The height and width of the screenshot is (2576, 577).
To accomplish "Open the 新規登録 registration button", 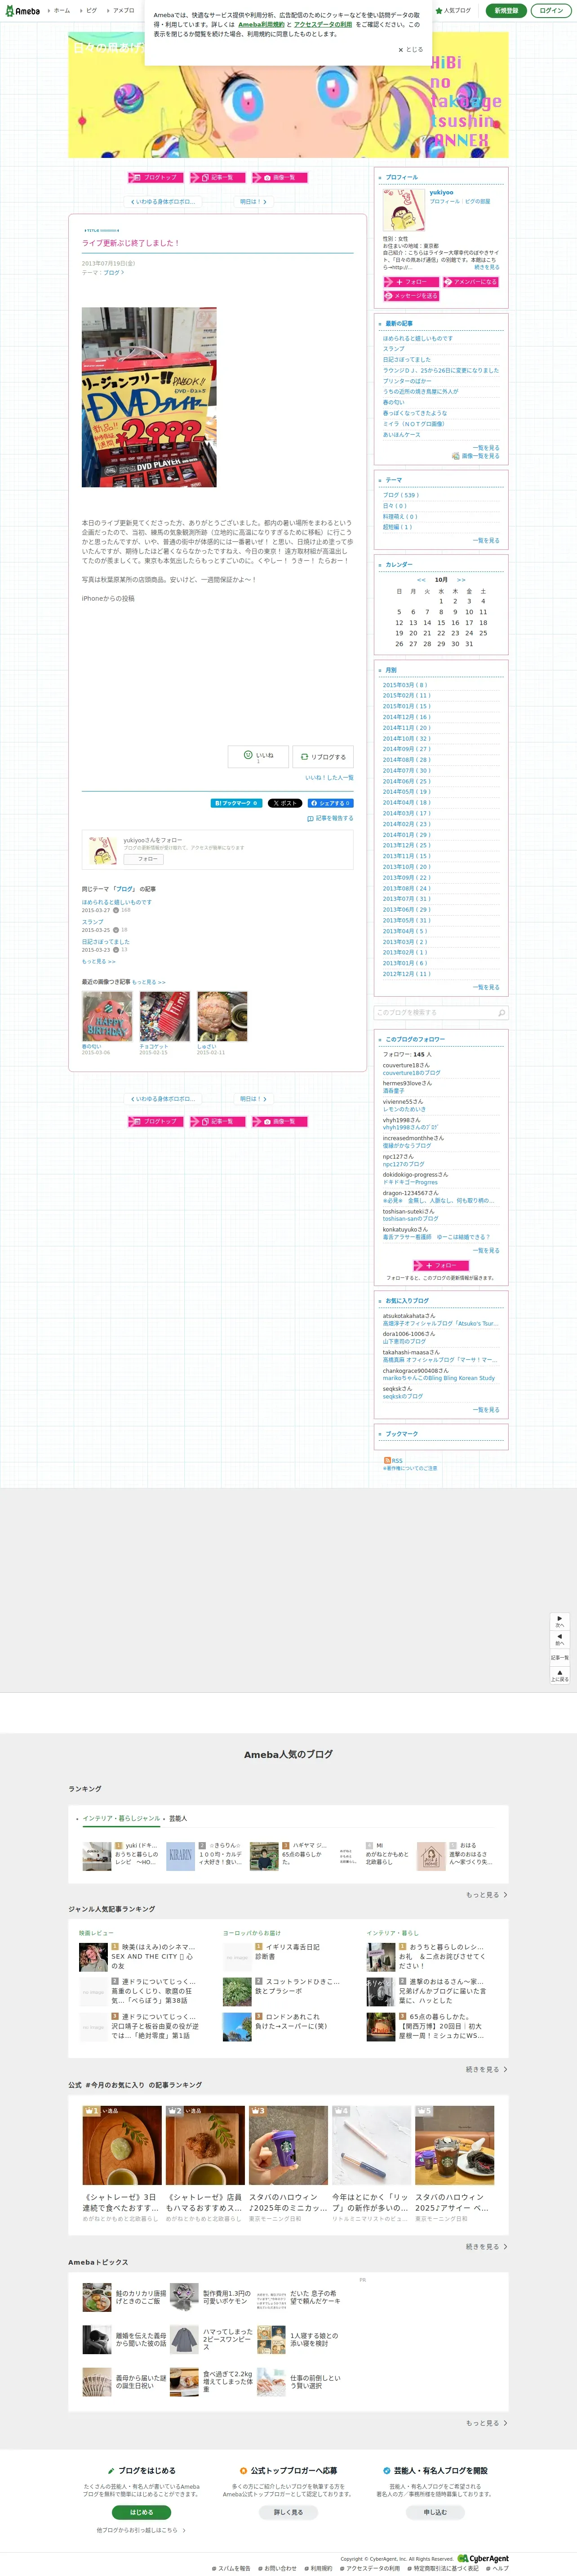I will [x=506, y=11].
